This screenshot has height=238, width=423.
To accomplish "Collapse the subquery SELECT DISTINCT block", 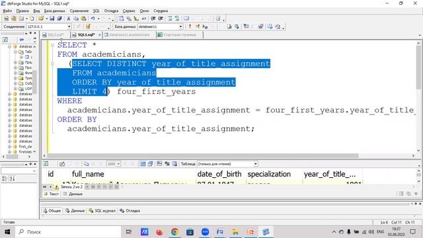I will pyautogui.click(x=53, y=63).
